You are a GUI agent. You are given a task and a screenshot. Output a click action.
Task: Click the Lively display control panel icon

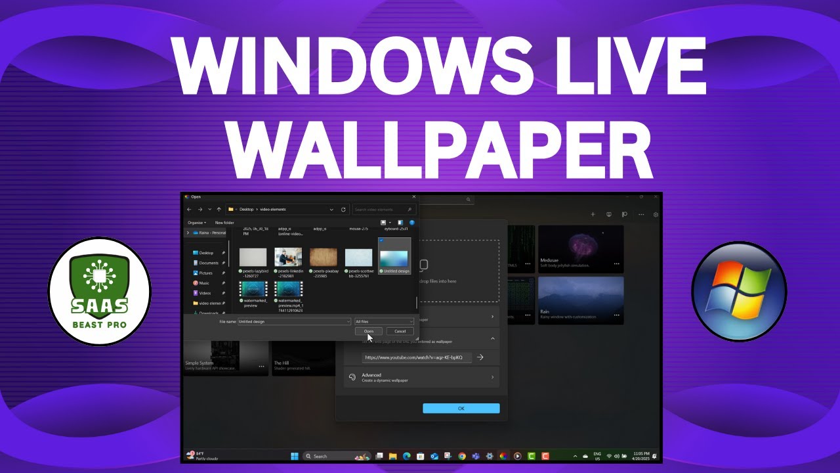click(x=609, y=214)
